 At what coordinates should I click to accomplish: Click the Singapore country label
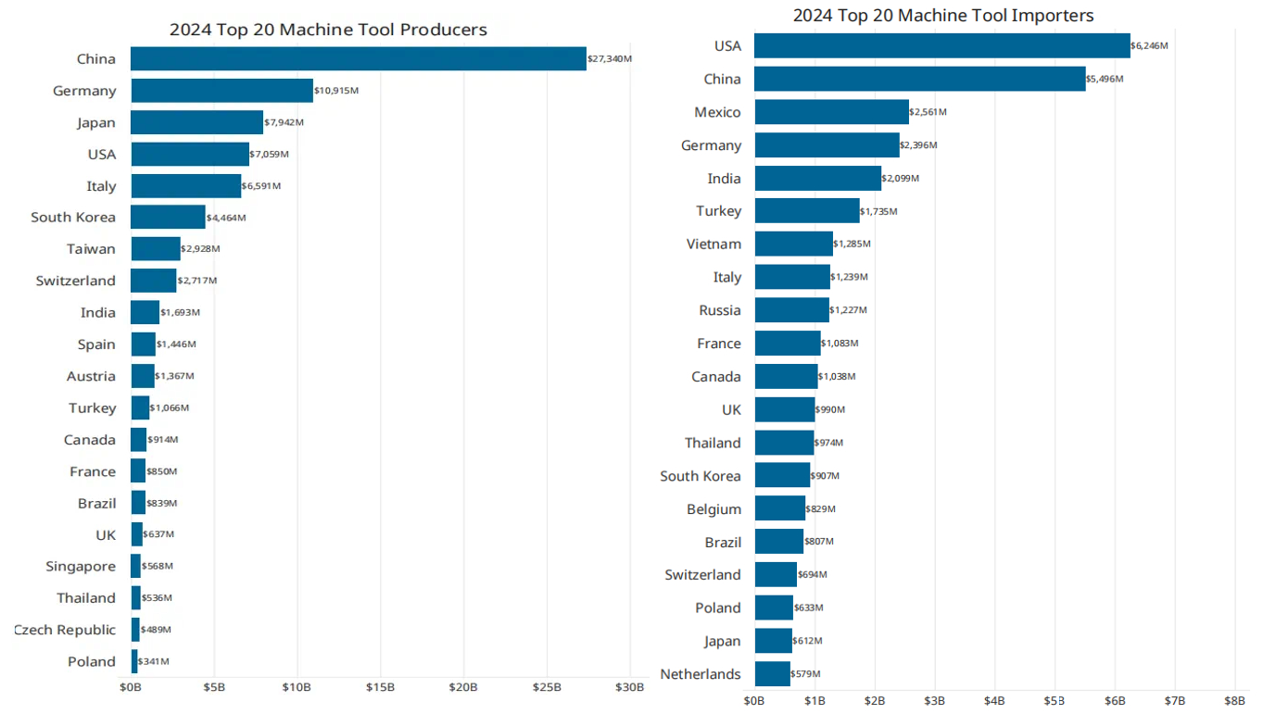pos(81,567)
